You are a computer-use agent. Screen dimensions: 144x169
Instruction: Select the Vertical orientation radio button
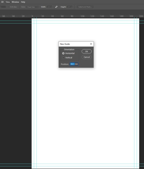point(63,58)
